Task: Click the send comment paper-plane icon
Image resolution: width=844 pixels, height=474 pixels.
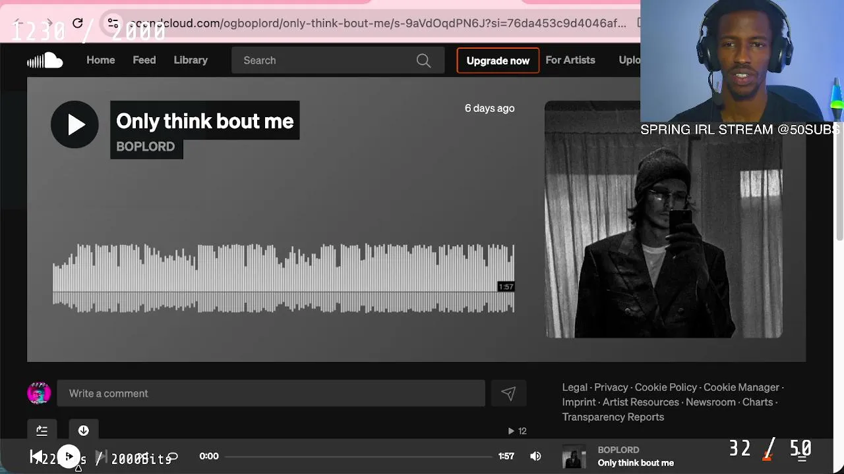Action: (x=508, y=394)
